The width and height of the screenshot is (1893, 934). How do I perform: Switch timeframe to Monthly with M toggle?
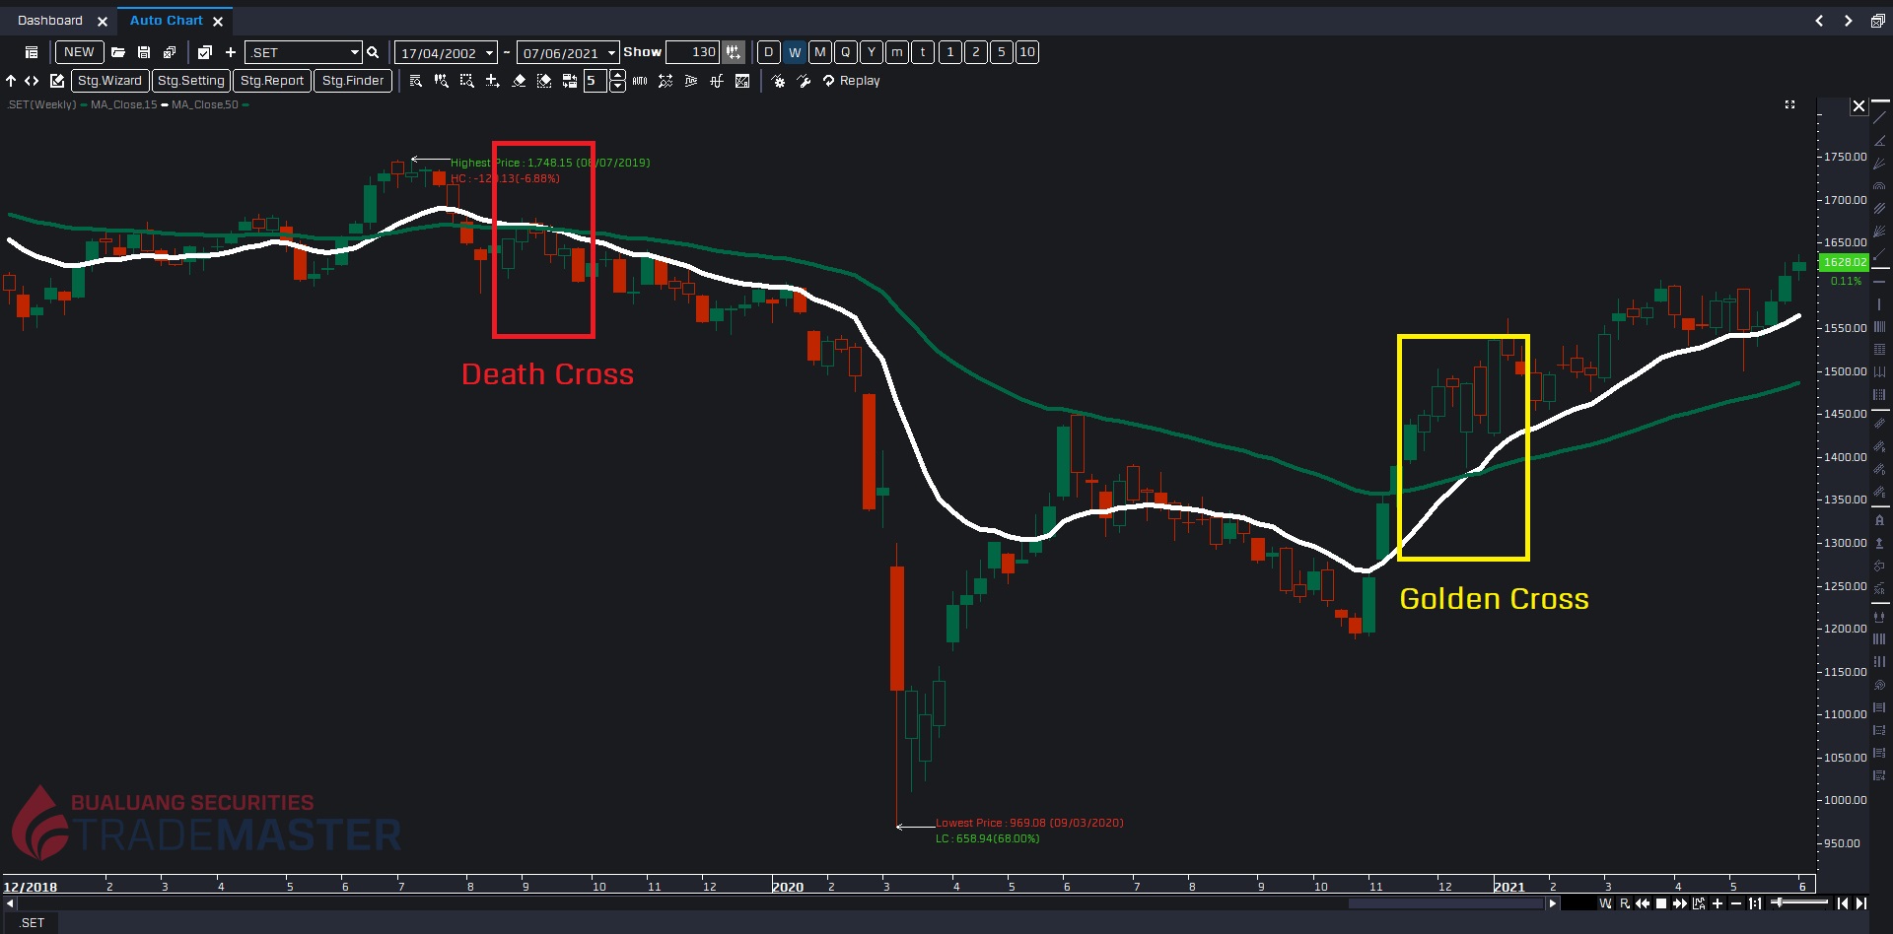[819, 52]
